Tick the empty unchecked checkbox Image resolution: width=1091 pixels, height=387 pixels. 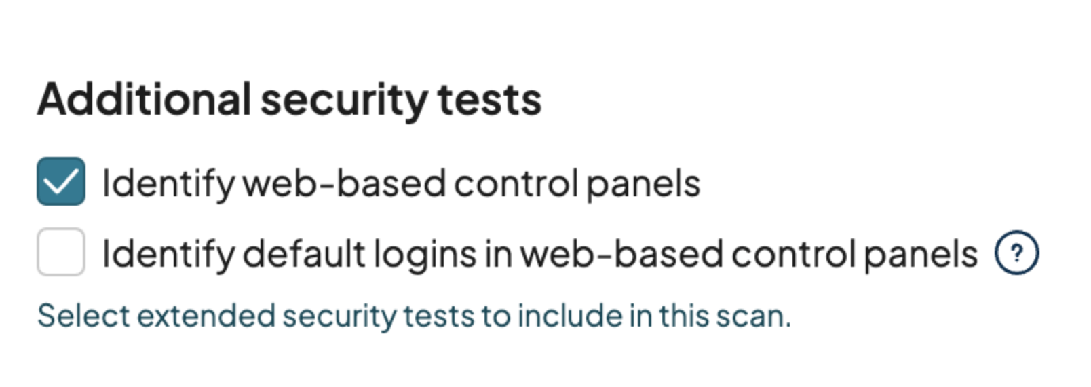(61, 252)
